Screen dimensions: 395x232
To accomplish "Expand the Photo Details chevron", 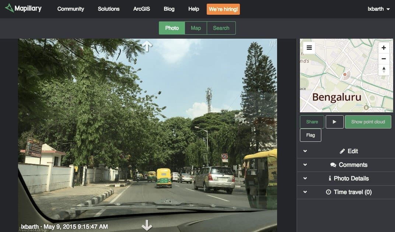I will tap(305, 178).
